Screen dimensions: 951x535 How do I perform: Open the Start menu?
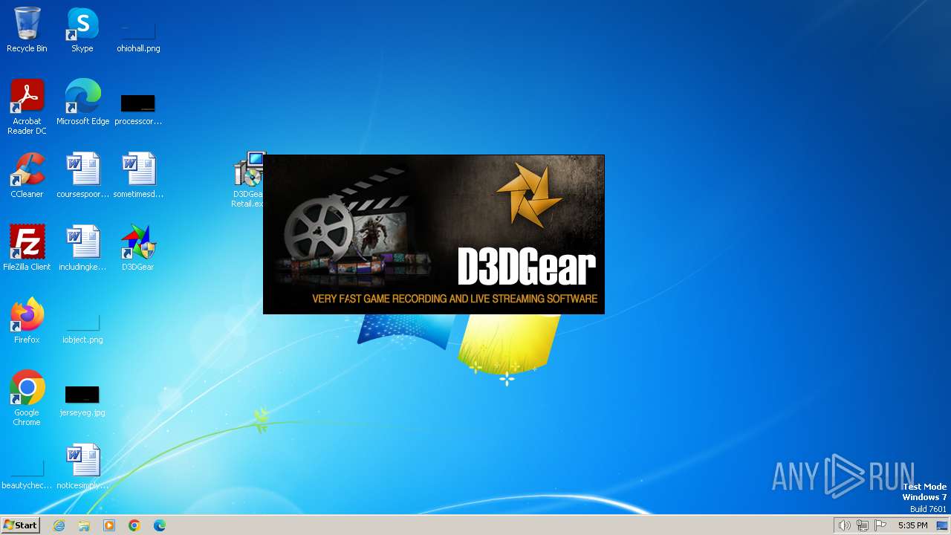pyautogui.click(x=21, y=525)
